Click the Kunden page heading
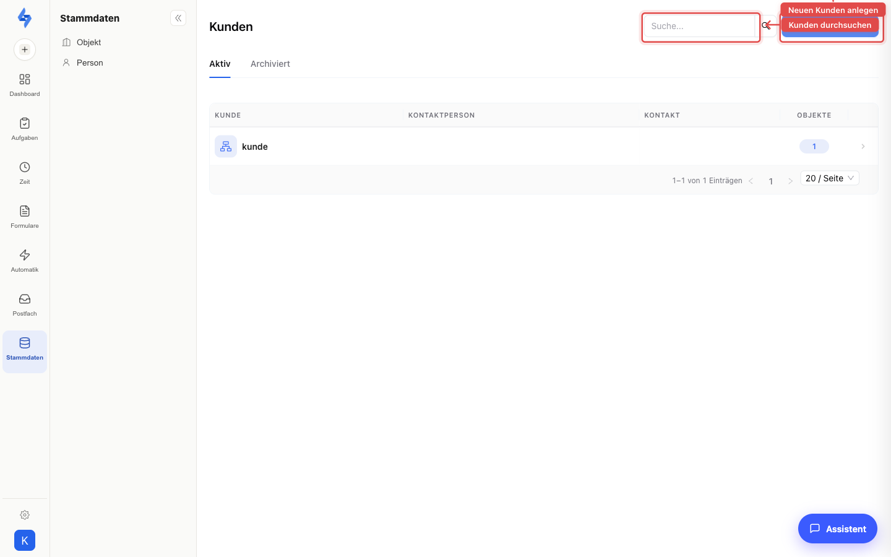891x557 pixels. (x=231, y=27)
